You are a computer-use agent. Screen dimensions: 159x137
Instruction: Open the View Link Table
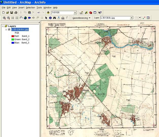pos(148,18)
